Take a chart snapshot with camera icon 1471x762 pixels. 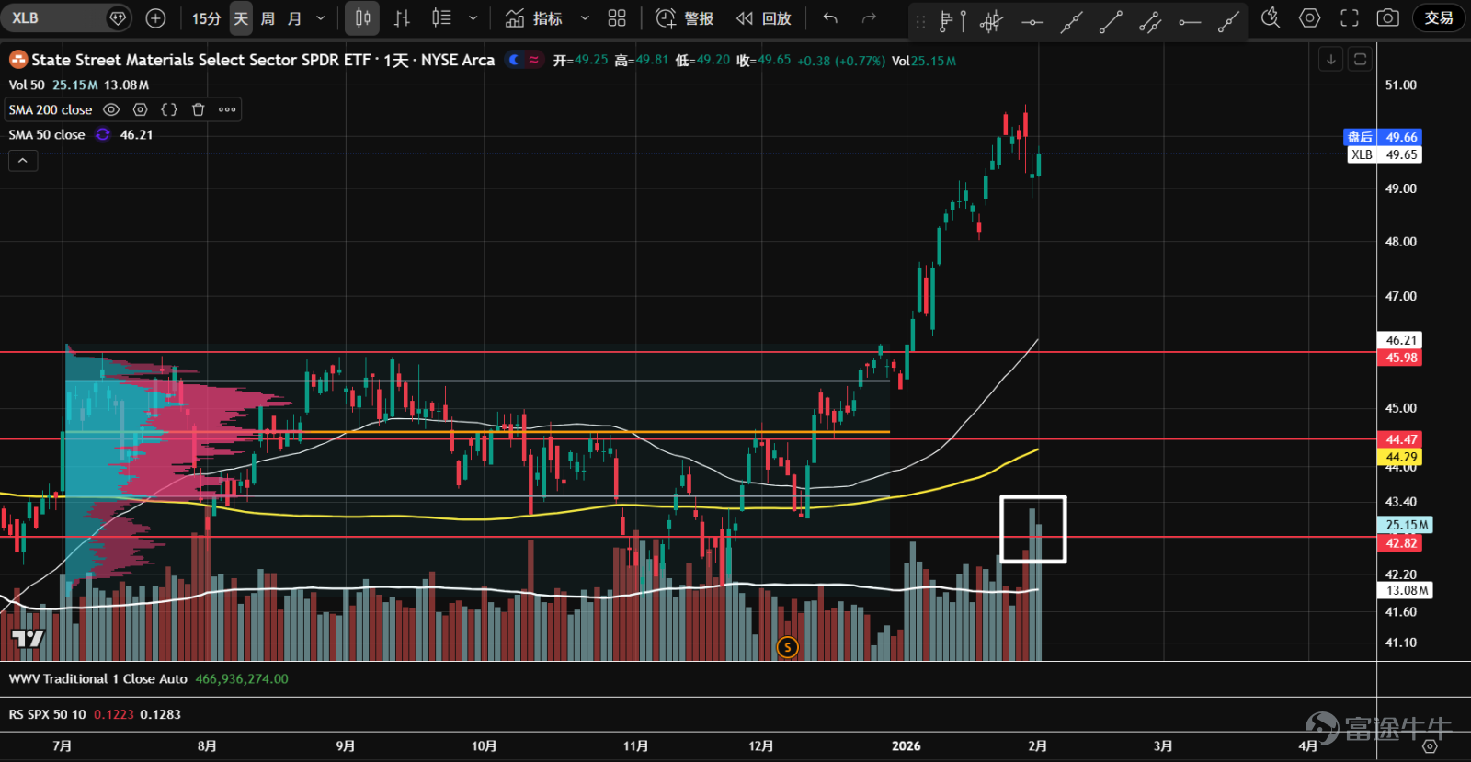(x=1388, y=18)
